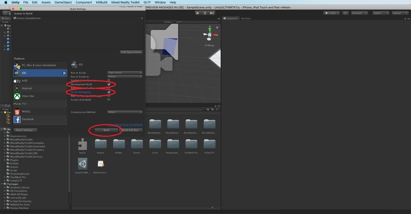Toggle the Scripts Only Build checkbox

(109, 100)
